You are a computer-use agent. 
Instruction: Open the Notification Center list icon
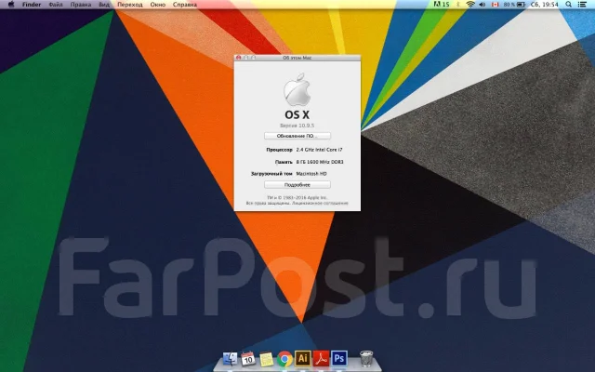point(582,4)
